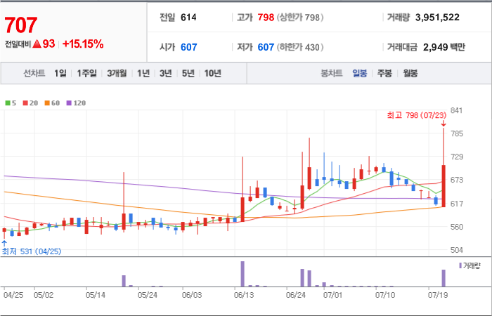Click the 06/03 date axis label
Screen dimensions: 492x316
[192, 295]
